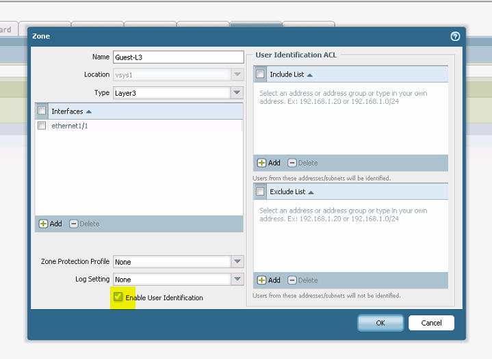492x359 pixels.
Task: Open the Zone Protection Profile dropdown arrow
Action: [x=237, y=261]
